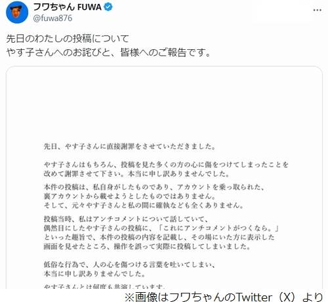
Task: Click the line starting 裏アカウントから載せよう
Action: pos(130,196)
